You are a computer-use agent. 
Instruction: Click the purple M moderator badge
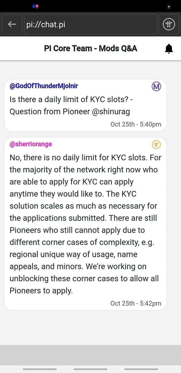tap(156, 87)
